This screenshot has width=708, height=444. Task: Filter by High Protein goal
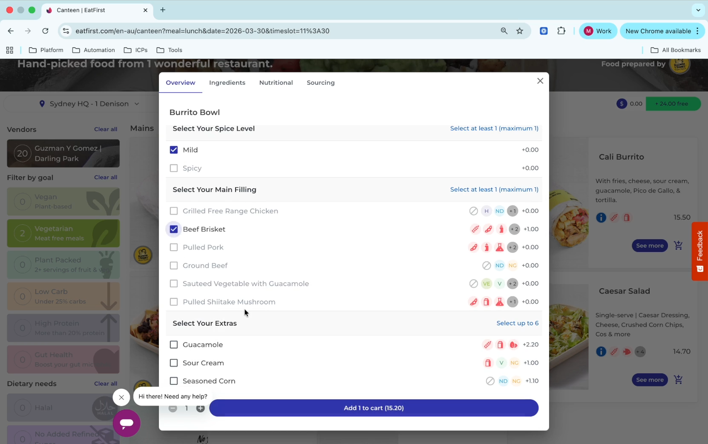click(x=63, y=328)
